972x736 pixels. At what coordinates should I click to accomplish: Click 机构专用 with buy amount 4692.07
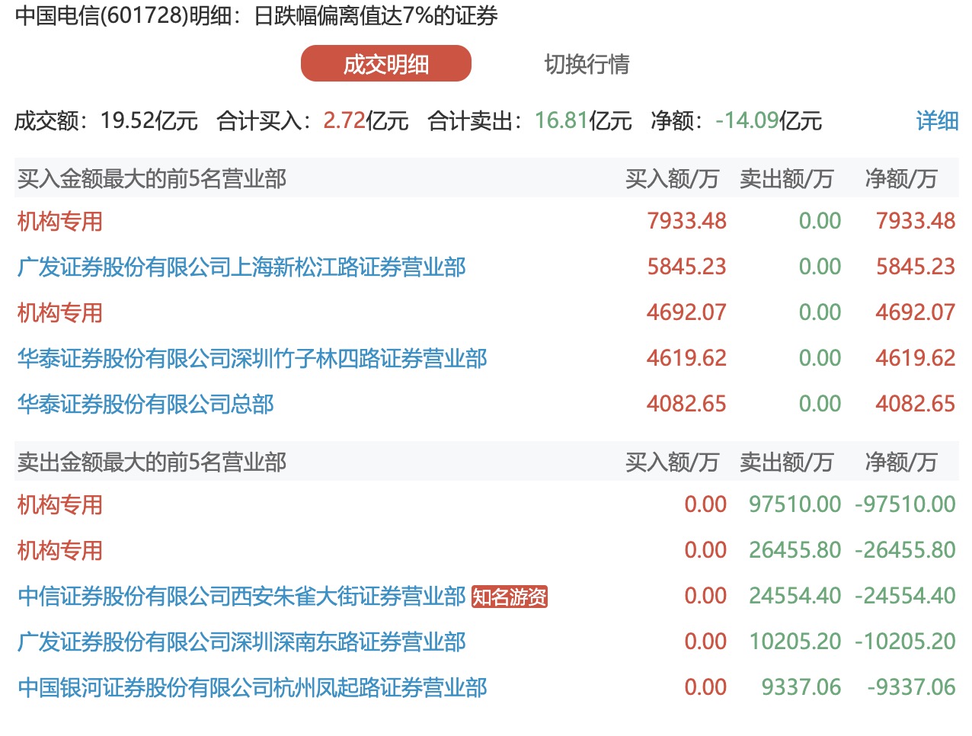[x=60, y=313]
